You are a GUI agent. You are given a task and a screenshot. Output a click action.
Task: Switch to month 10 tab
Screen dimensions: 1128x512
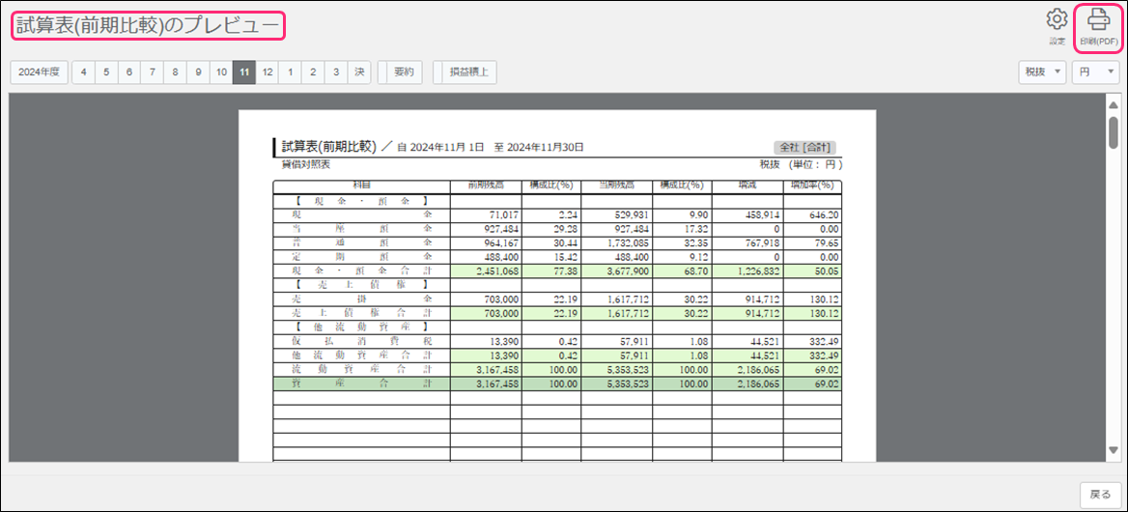(x=221, y=72)
